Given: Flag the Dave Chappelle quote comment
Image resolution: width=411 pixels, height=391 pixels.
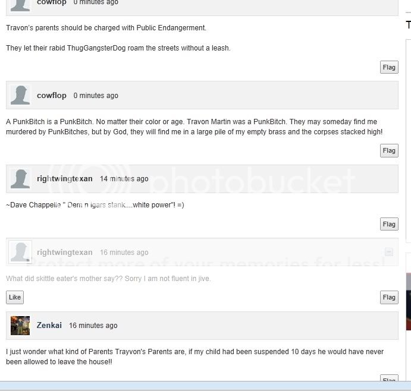Looking at the screenshot, I should tap(389, 224).
